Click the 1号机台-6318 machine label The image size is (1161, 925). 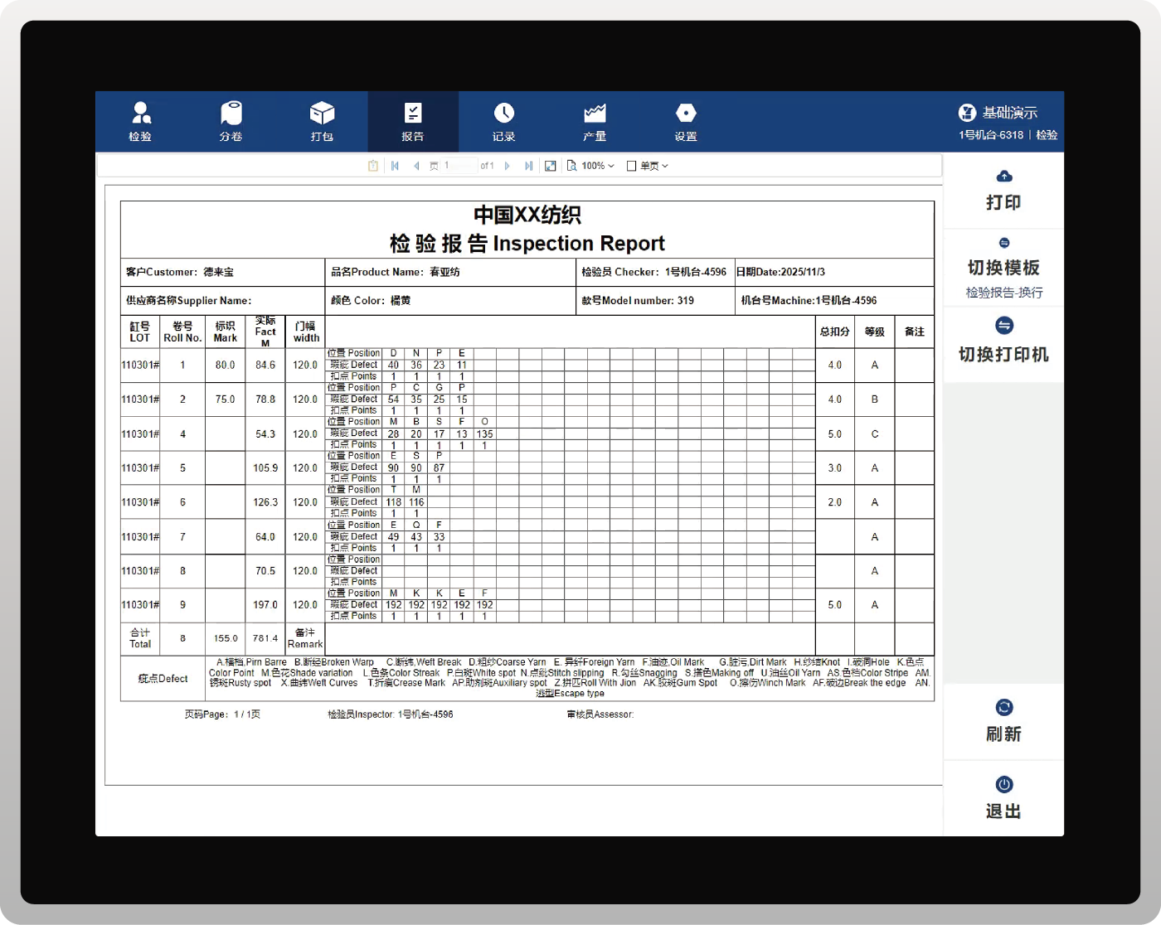pos(991,135)
